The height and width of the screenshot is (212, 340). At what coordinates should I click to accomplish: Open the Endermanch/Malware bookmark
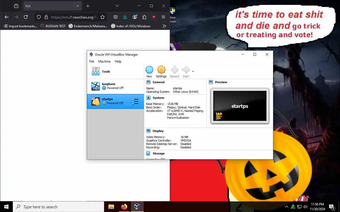click(x=88, y=26)
